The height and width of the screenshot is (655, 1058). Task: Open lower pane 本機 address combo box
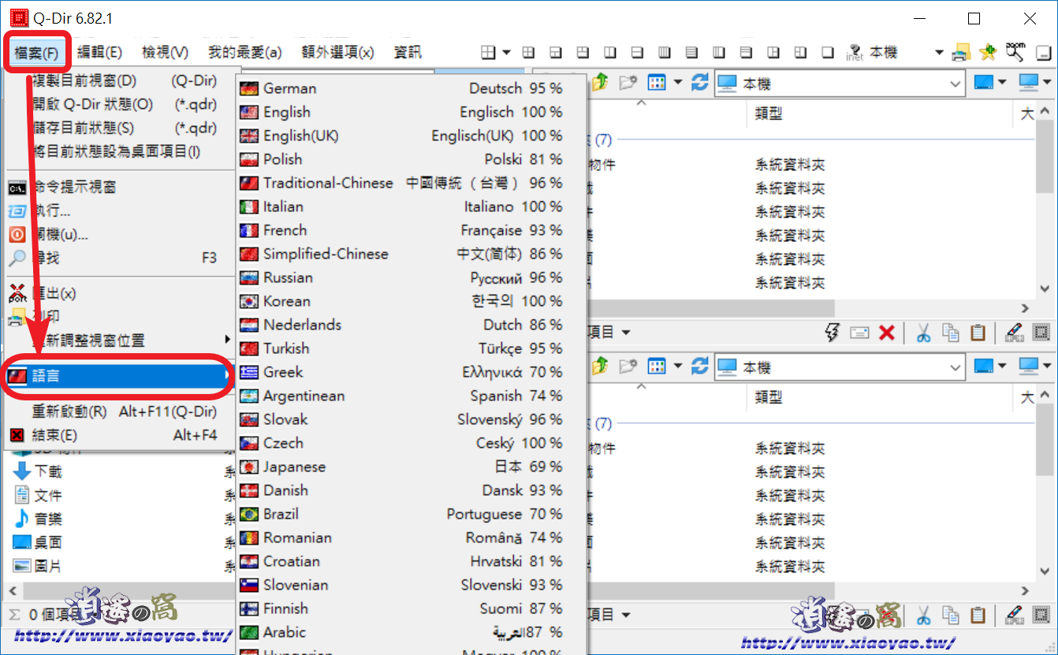point(840,367)
